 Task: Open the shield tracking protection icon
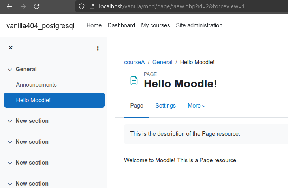pos(81,6)
